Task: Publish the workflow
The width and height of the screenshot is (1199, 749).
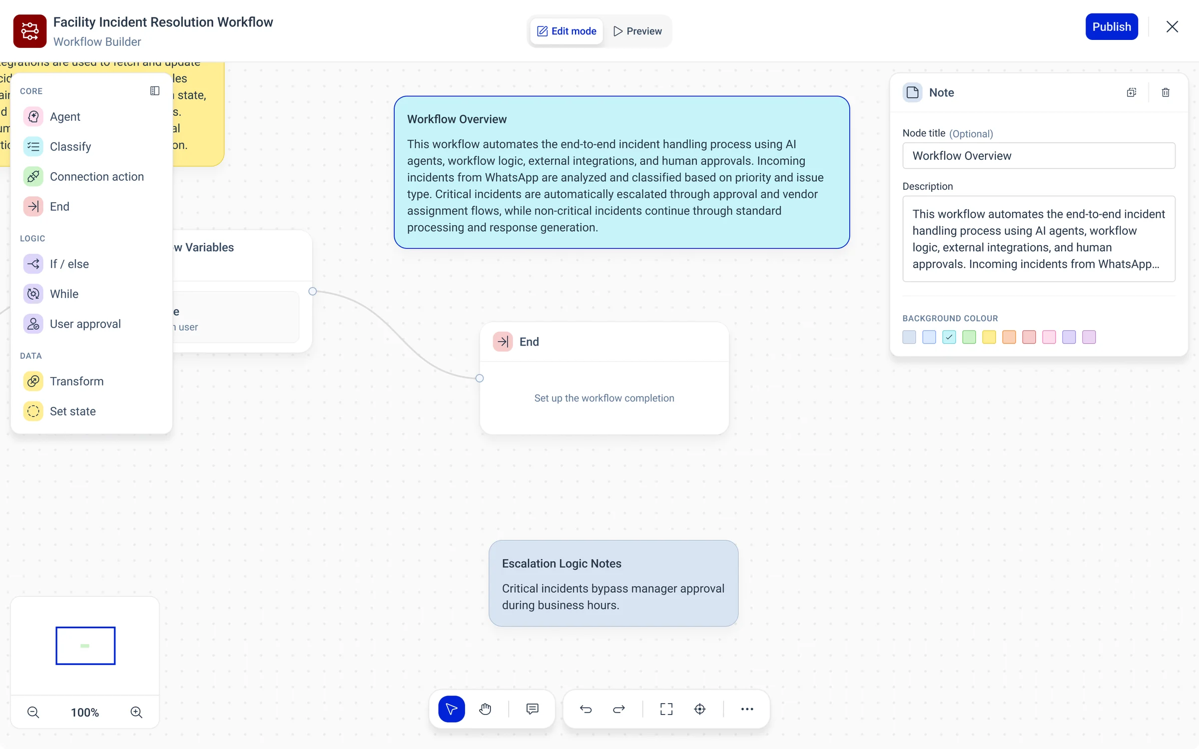Action: coord(1112,26)
